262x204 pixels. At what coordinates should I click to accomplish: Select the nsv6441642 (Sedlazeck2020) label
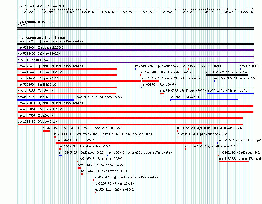click(41, 72)
